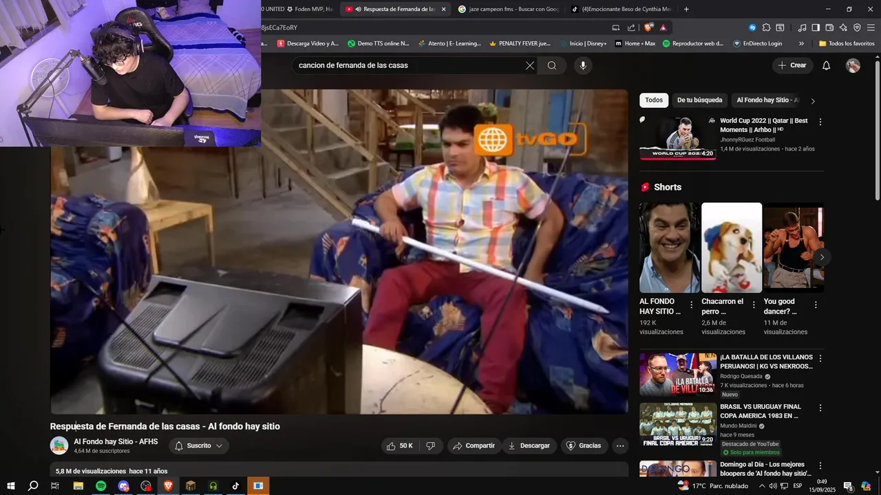Click the Brave Shields lion icon
Image resolution: width=881 pixels, height=495 pixels.
(648, 27)
